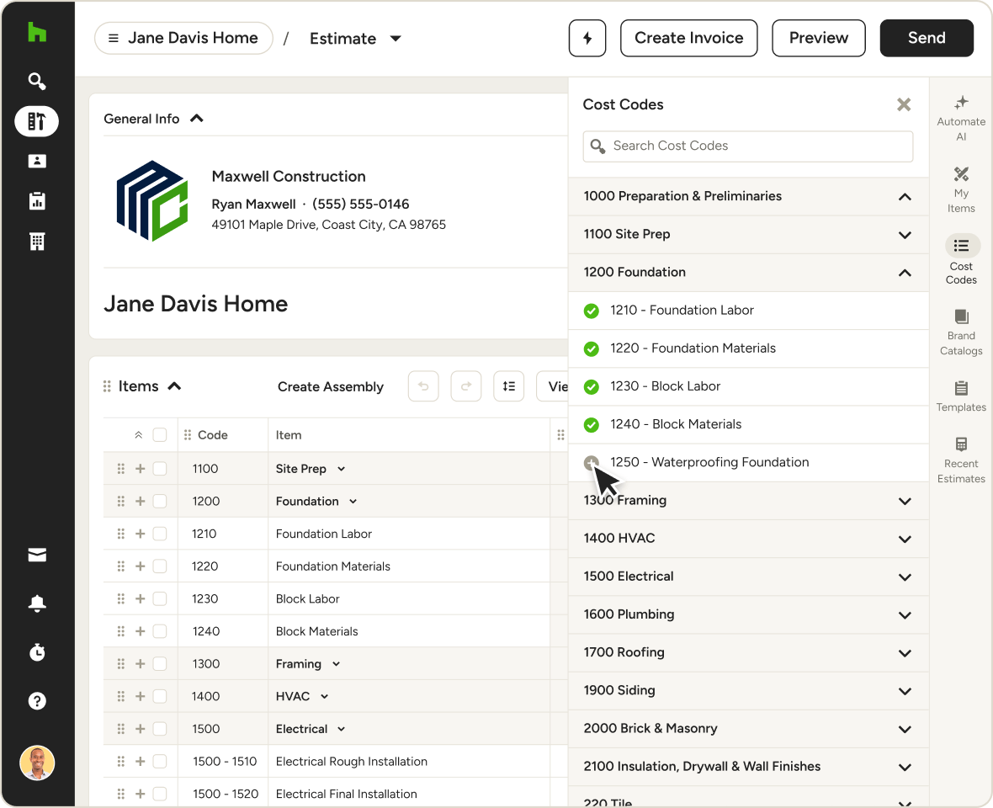
Task: Switch to the Templates side tab
Action: pyautogui.click(x=961, y=396)
